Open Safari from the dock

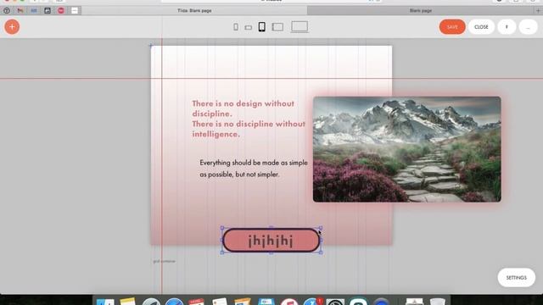(x=174, y=302)
